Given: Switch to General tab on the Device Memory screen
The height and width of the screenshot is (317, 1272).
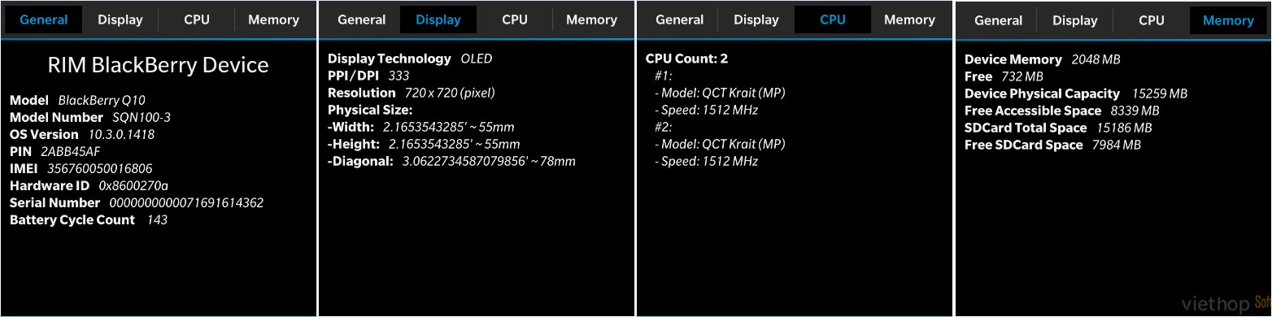Looking at the screenshot, I should tap(999, 20).
